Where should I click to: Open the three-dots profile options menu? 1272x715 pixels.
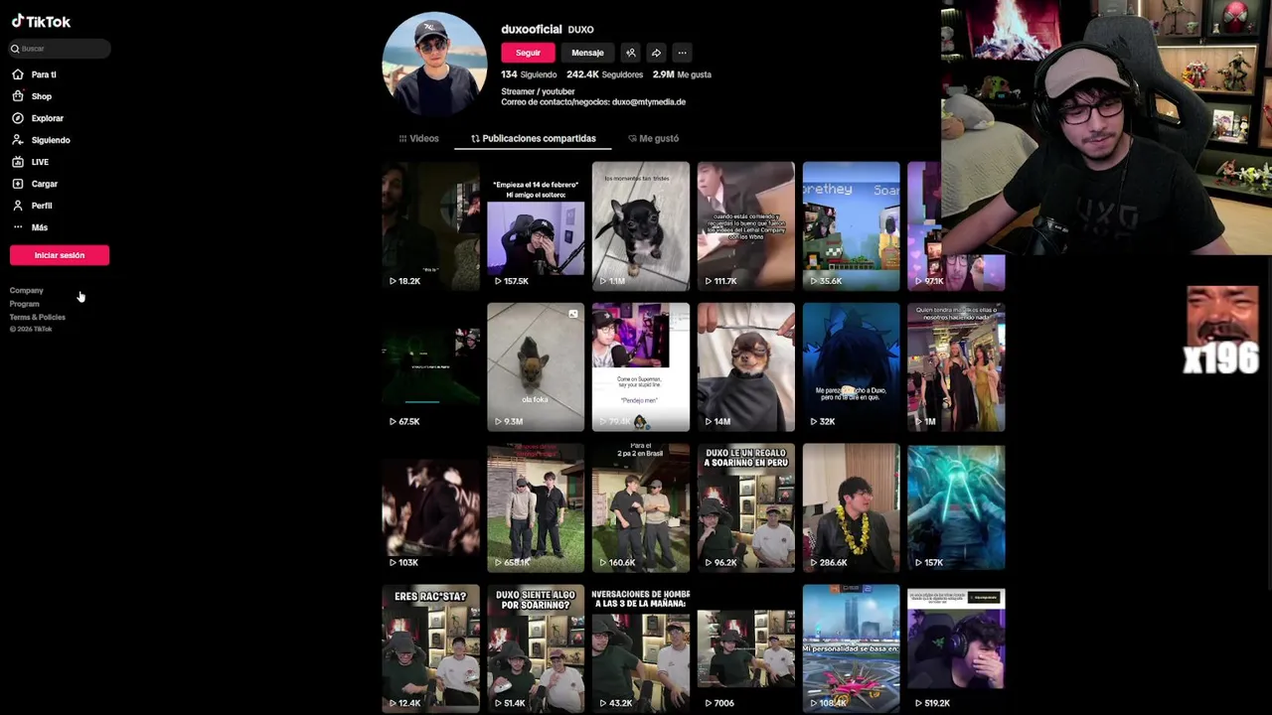(x=682, y=53)
